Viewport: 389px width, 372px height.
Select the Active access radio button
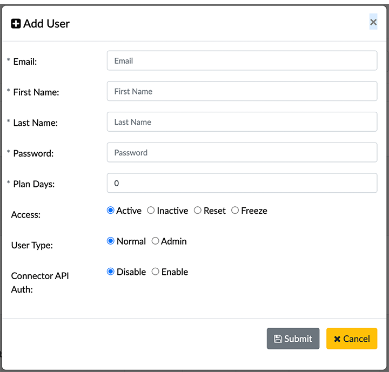[x=111, y=211]
